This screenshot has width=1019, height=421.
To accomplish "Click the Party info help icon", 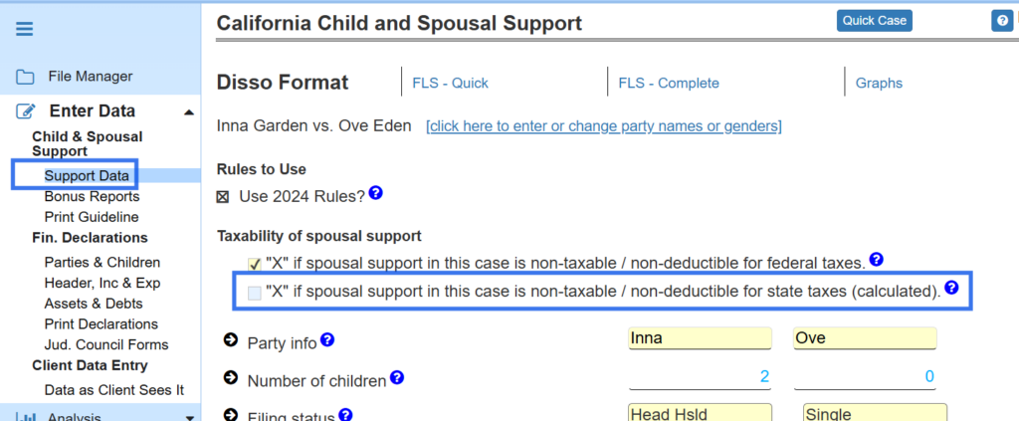I will [327, 340].
